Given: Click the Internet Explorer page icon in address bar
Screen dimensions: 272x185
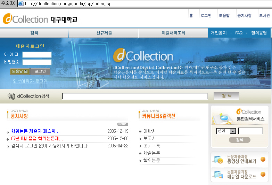Looking at the screenshot, I should pos(21,3).
